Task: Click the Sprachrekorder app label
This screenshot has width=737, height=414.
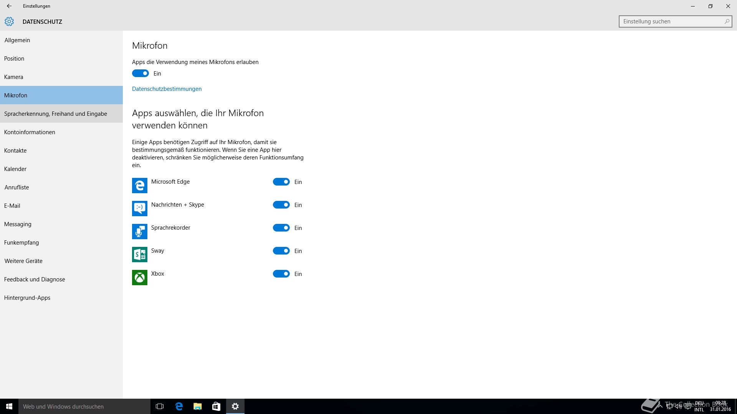Action: click(171, 227)
